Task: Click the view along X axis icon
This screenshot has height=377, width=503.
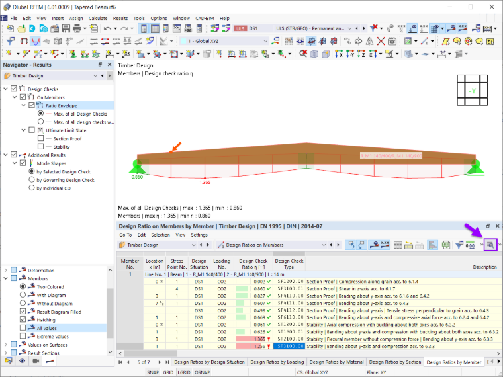Action: click(x=339, y=54)
